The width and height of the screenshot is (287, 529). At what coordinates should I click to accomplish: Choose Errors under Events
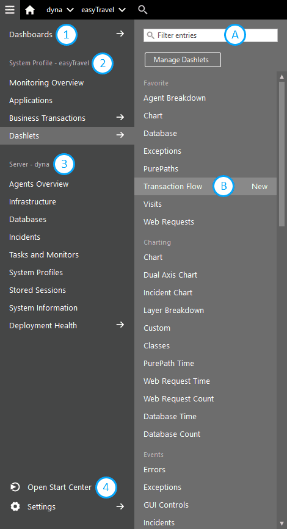point(154,470)
